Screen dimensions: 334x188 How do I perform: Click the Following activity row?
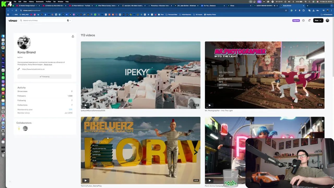pos(45,101)
